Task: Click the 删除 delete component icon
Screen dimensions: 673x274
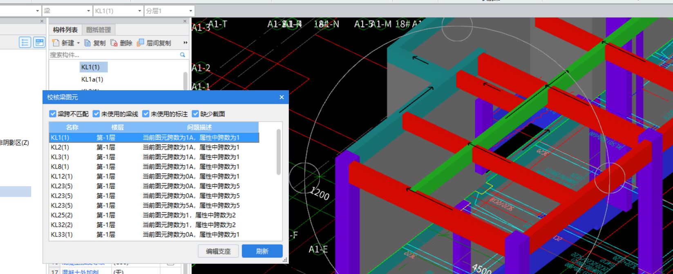Action: point(114,43)
